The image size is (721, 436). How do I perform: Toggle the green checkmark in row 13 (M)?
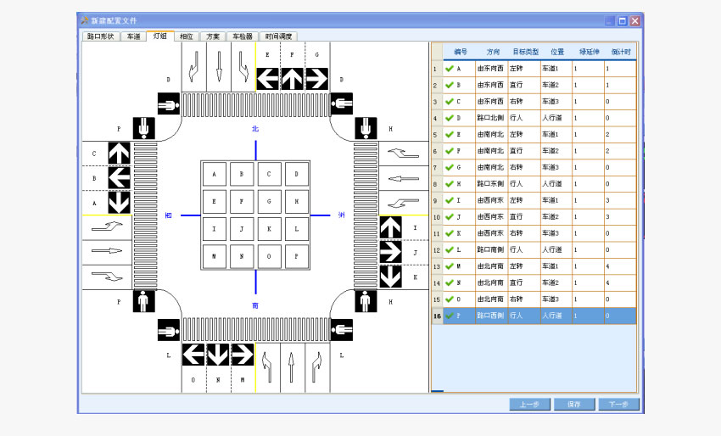click(x=450, y=266)
